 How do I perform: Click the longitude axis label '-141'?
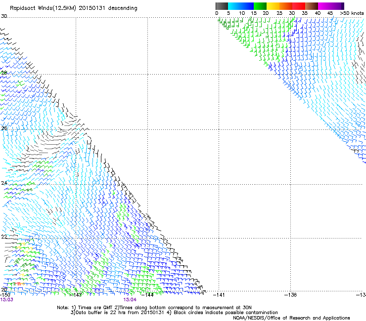pos(219,295)
